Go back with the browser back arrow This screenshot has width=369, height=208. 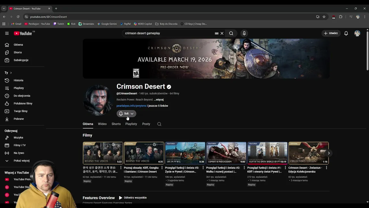pyautogui.click(x=4, y=17)
